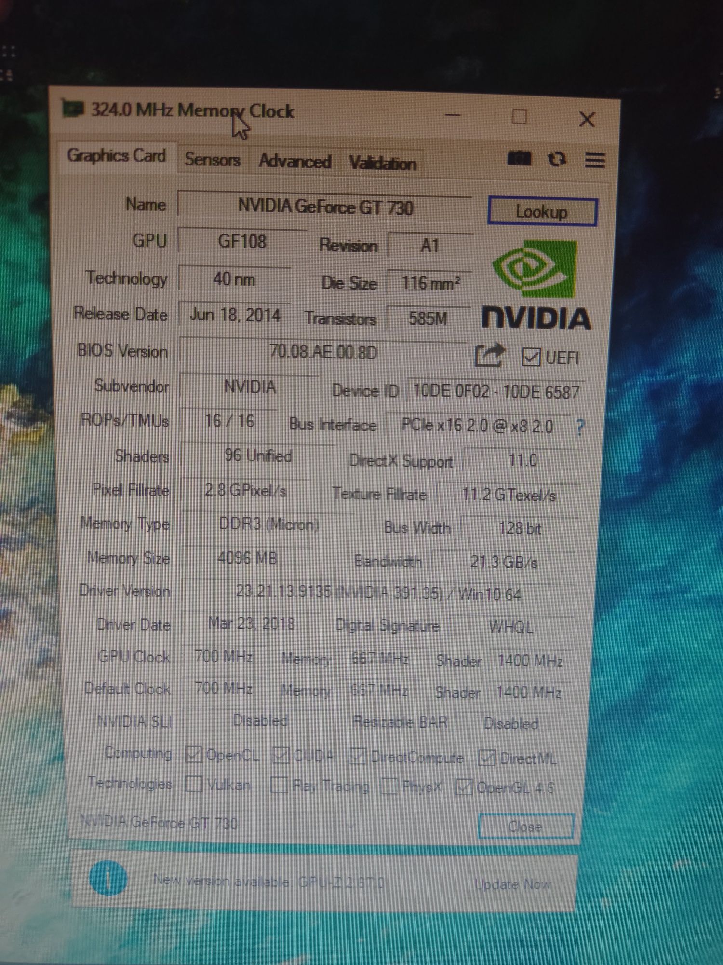Click the Bandwidth value 21.3 GB/s
The image size is (723, 965).
tap(504, 562)
